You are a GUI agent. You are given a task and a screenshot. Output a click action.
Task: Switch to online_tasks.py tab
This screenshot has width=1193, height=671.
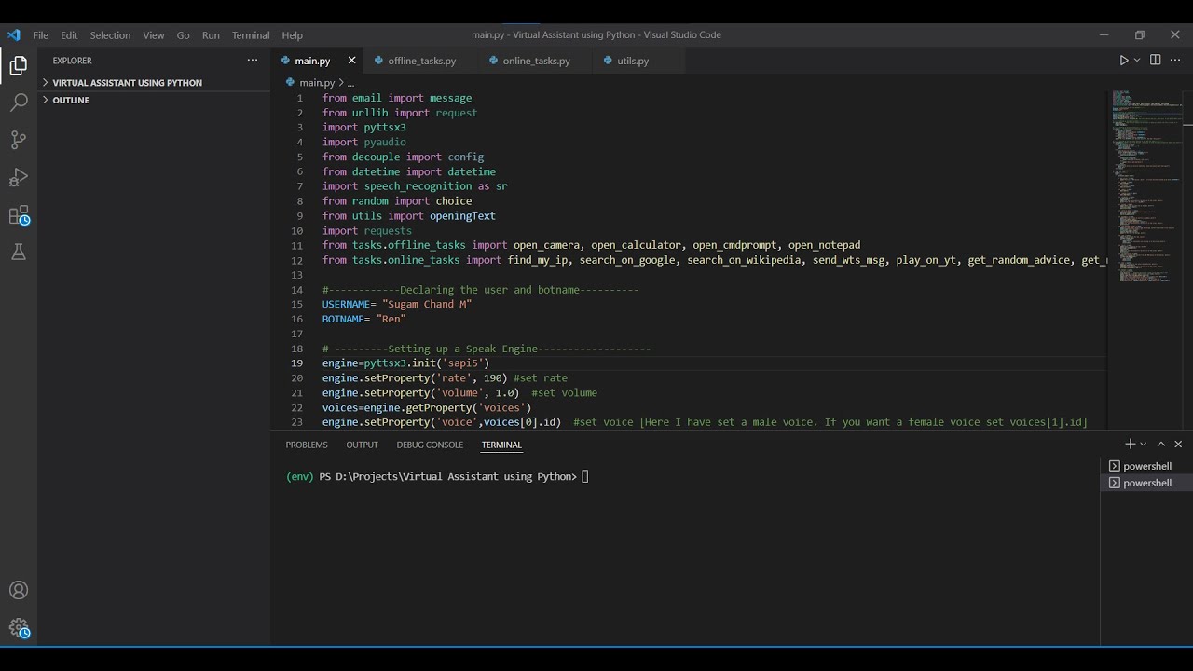click(x=536, y=61)
